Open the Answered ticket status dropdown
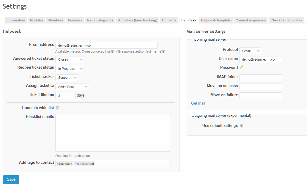The height and width of the screenshot is (186, 307). tap(70, 59)
